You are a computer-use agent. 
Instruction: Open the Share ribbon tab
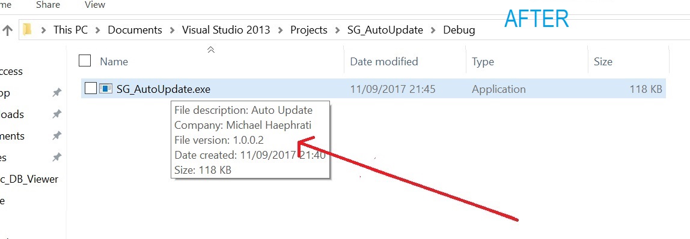pos(49,5)
